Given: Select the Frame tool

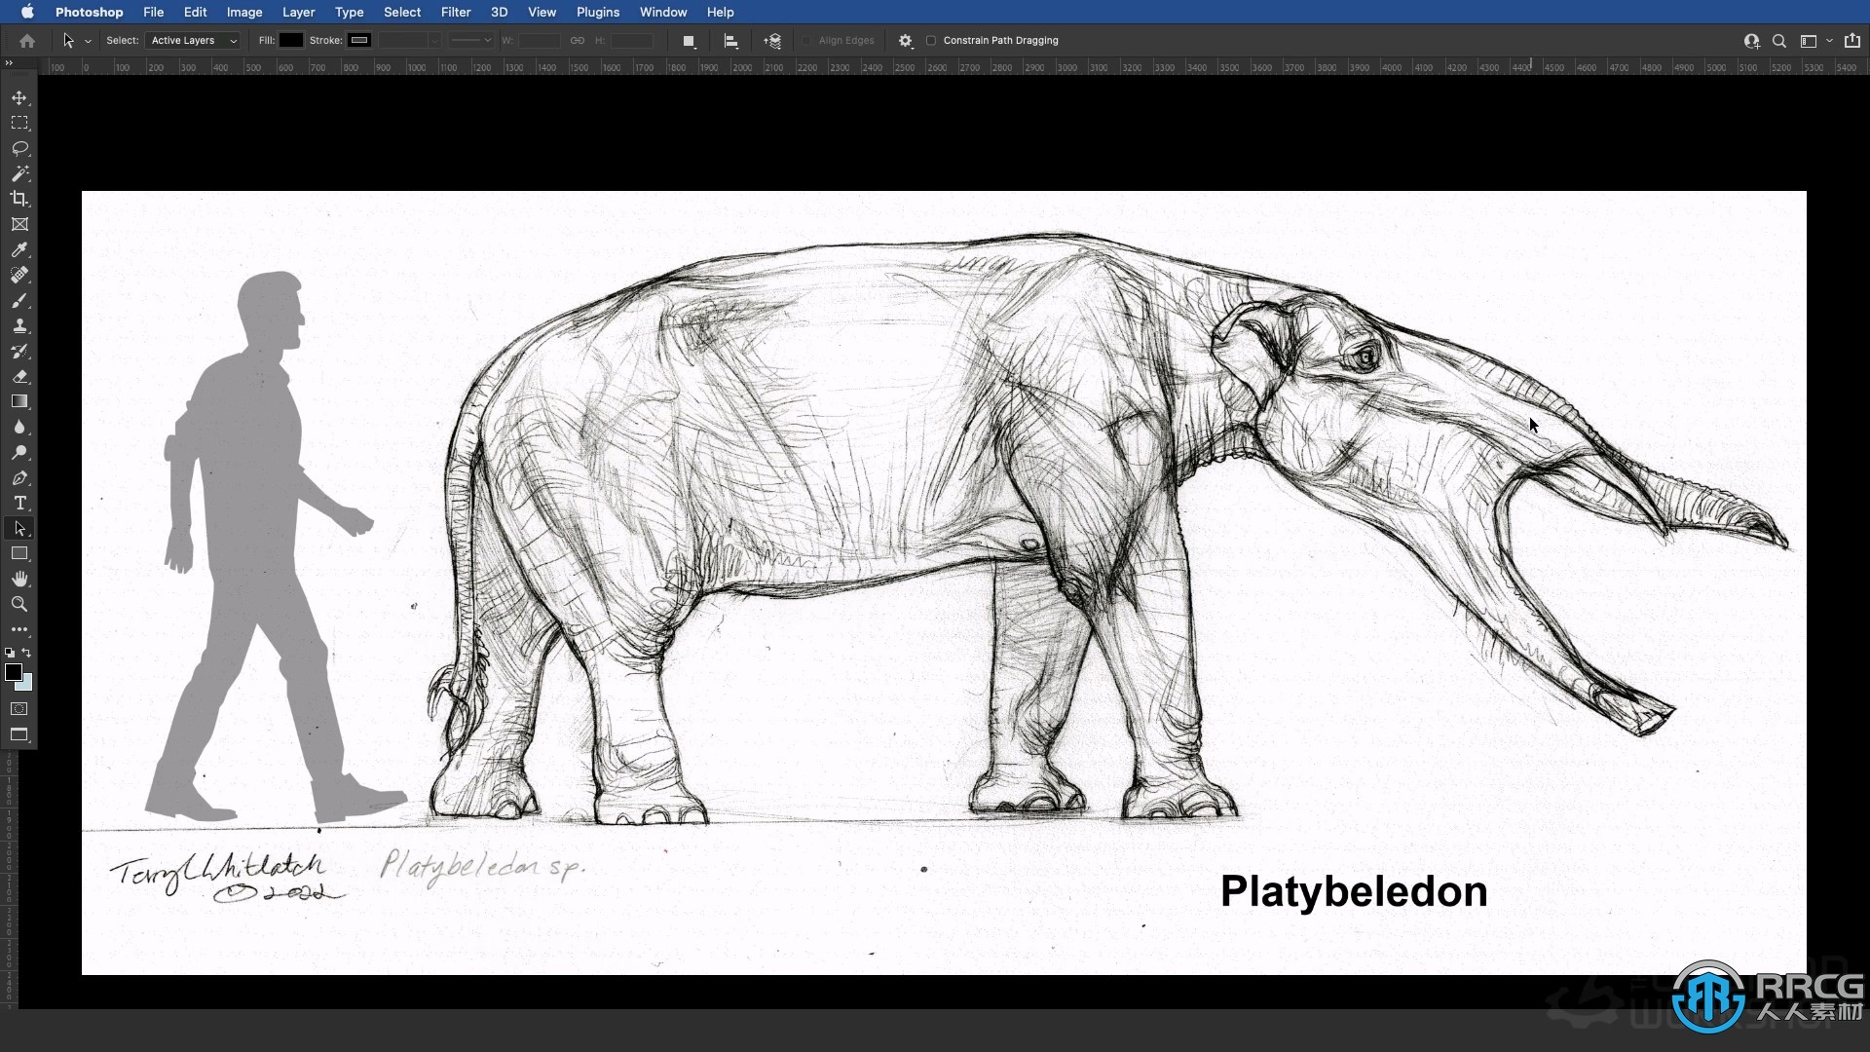Looking at the screenshot, I should [19, 225].
